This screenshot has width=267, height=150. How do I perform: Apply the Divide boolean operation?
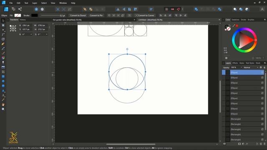[220, 9]
